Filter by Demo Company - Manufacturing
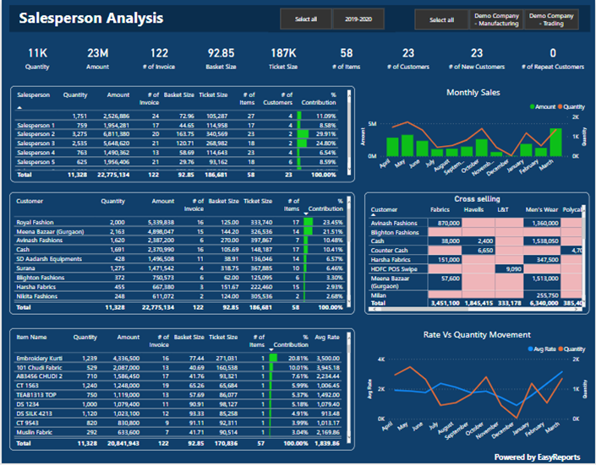The width and height of the screenshot is (596, 465). point(496,19)
